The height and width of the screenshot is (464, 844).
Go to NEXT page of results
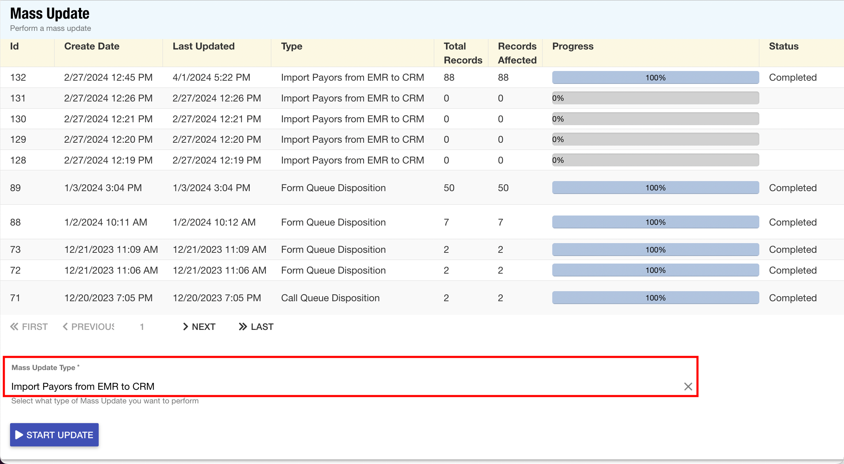pos(203,327)
